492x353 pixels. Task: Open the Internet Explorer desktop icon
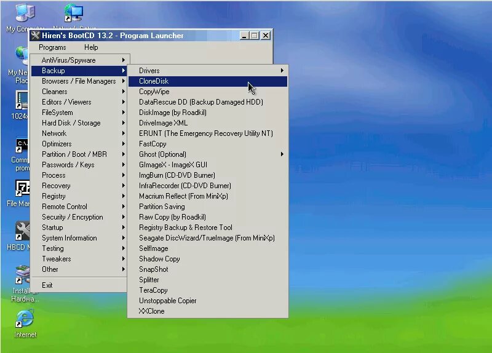[25, 319]
